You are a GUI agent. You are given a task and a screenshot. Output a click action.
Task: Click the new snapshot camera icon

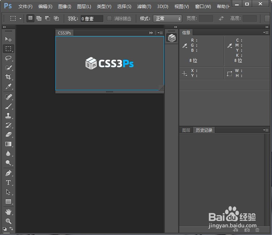(x=247, y=230)
